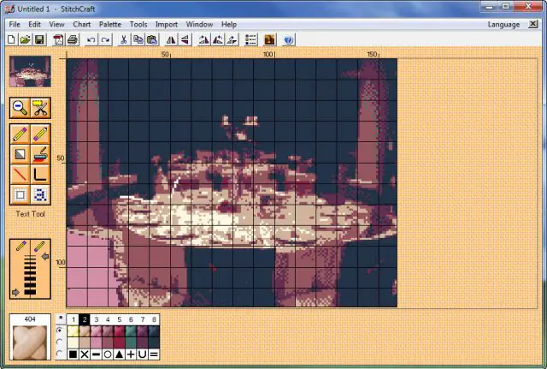Click the small palette icon above radio buttons

[x=61, y=318]
